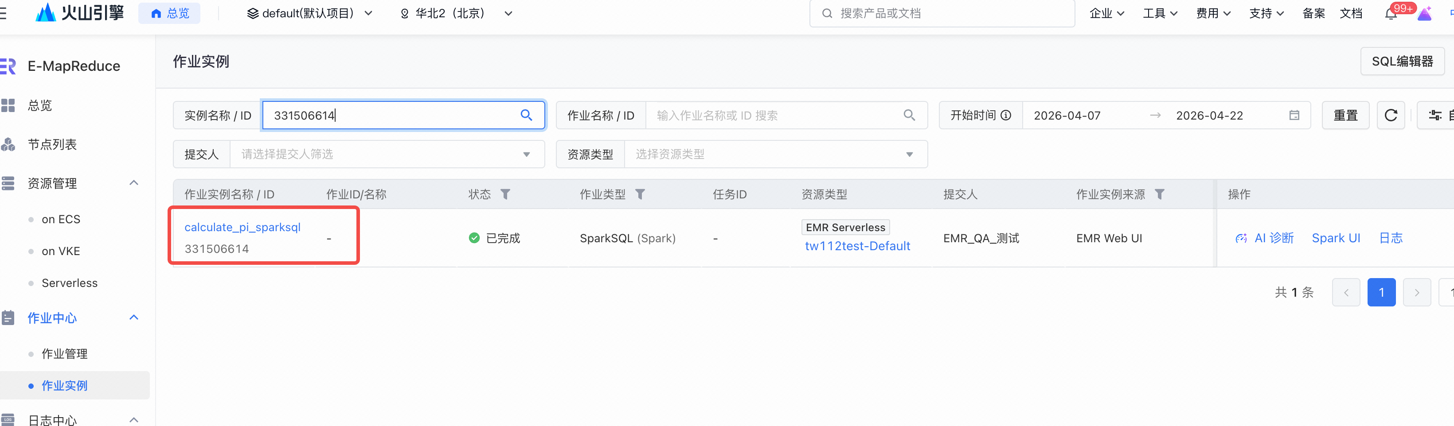Collapse the 作业中心 sidebar section
The width and height of the screenshot is (1454, 426).
(134, 317)
